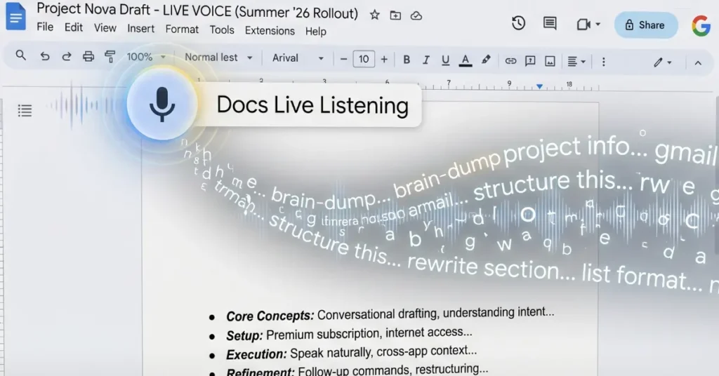This screenshot has width=719, height=376.
Task: Collapse the menus with the up chevron
Action: pos(698,62)
